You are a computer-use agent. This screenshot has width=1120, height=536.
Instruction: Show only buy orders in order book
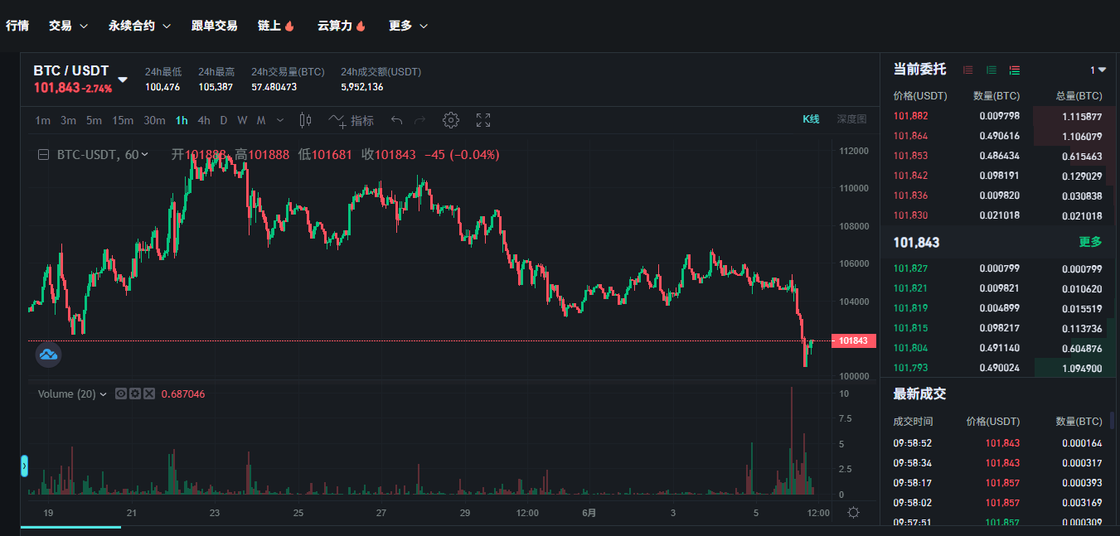991,70
